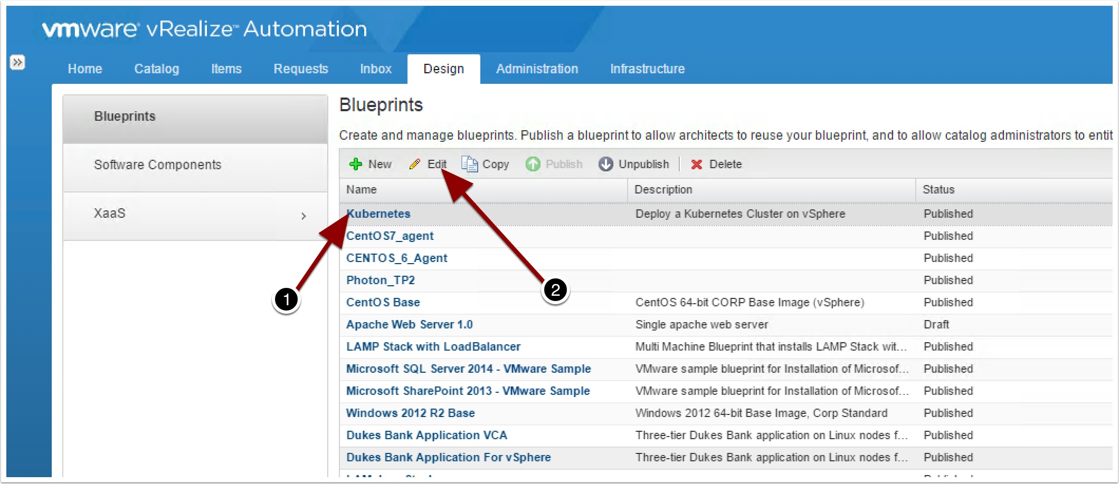This screenshot has height=484, width=1119.
Task: Click the Copy toolbar label
Action: (x=496, y=164)
